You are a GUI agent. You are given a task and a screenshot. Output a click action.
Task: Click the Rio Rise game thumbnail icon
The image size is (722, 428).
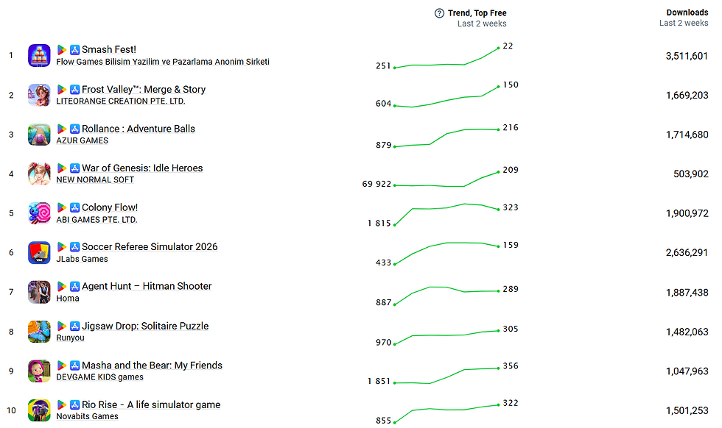[39, 410]
